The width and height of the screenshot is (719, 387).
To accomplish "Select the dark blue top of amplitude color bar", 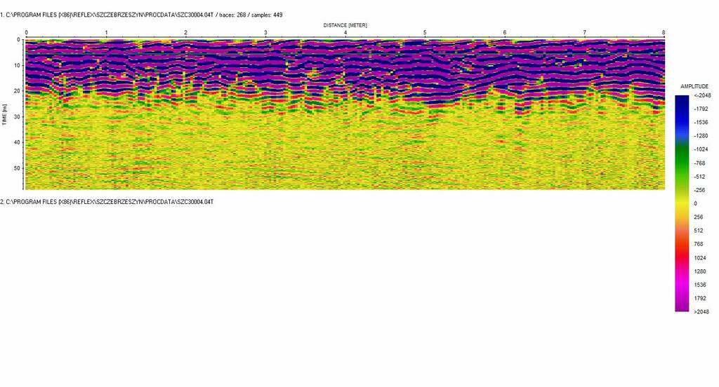I will click(682, 98).
